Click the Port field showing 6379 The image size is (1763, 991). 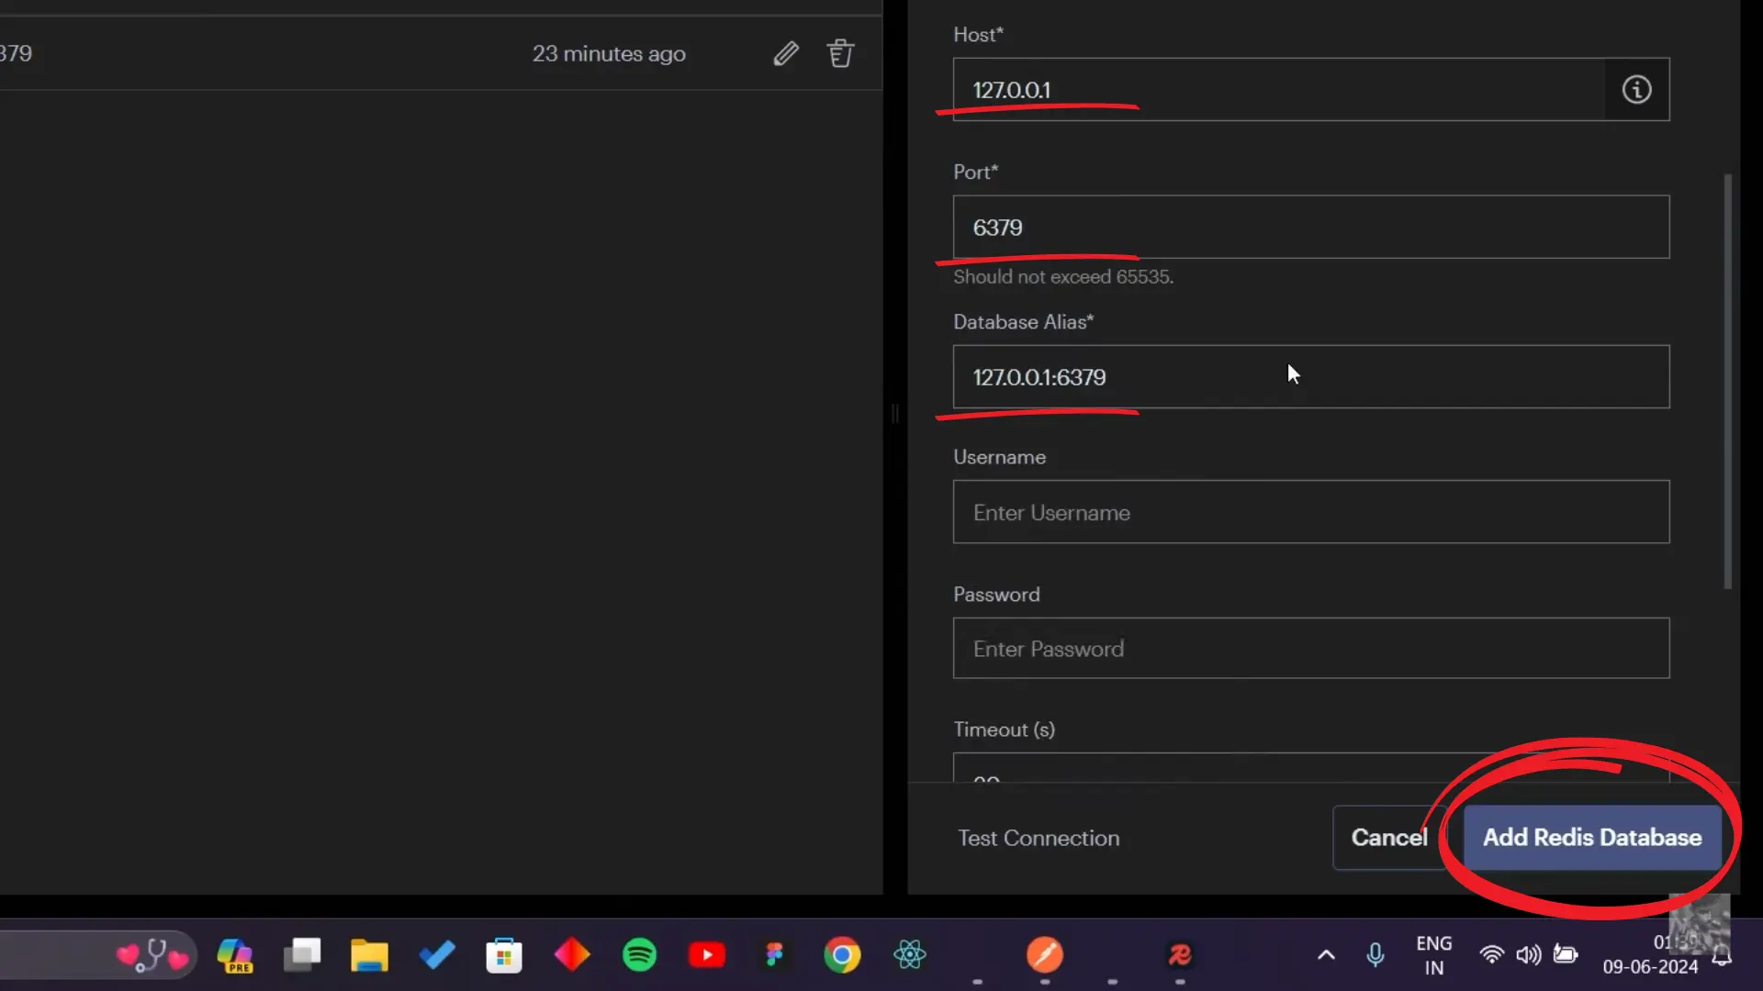pos(1311,227)
